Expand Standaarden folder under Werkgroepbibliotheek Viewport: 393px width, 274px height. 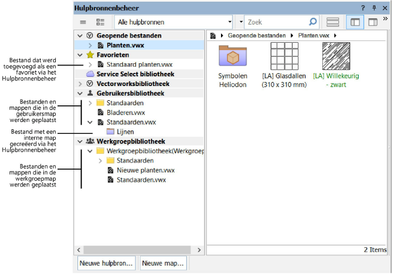click(x=100, y=161)
